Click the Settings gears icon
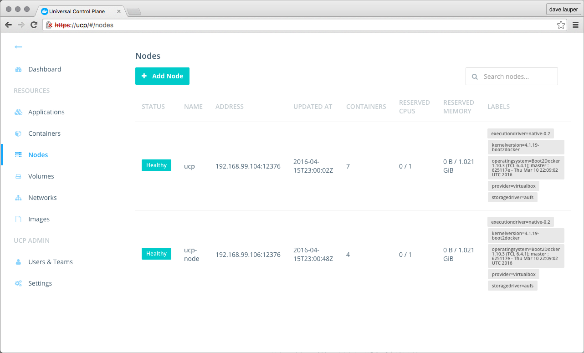This screenshot has height=353, width=584. click(x=18, y=283)
